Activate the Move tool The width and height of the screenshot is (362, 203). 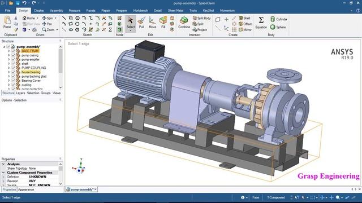pyautogui.click(x=152, y=23)
